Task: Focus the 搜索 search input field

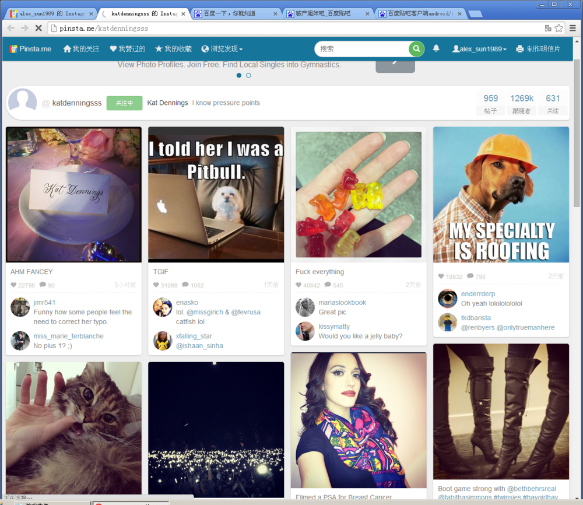Action: tap(362, 49)
